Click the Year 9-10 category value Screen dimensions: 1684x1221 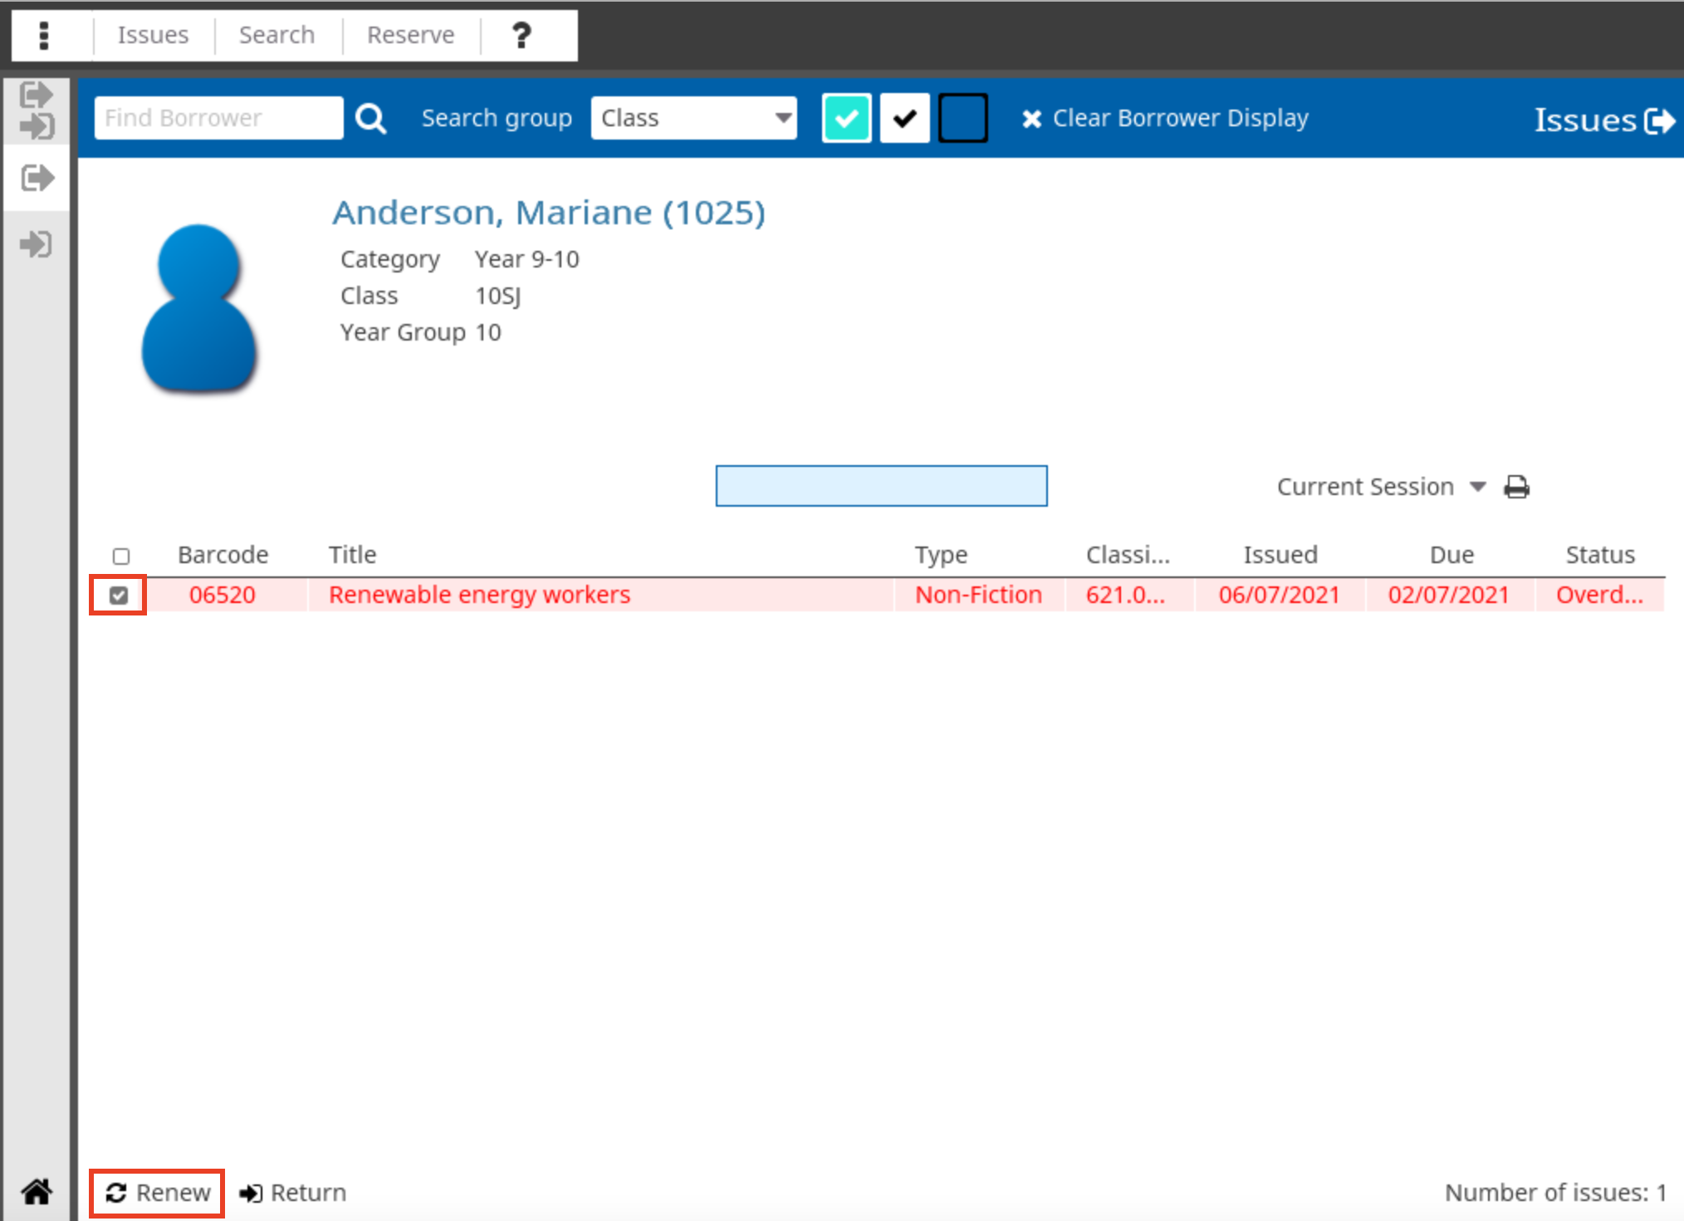click(526, 259)
